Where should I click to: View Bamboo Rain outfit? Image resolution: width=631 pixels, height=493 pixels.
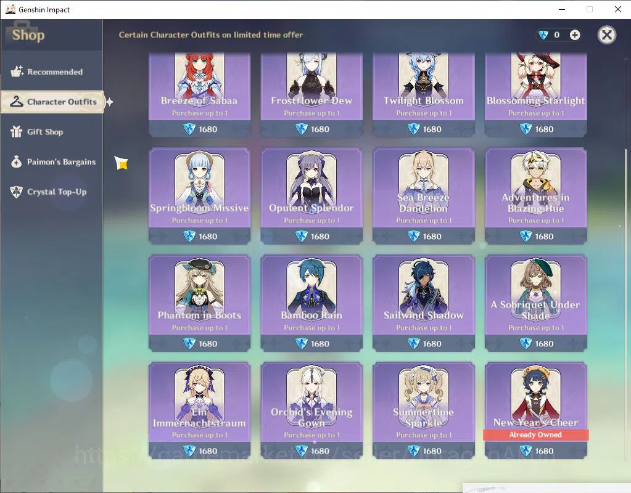(x=311, y=303)
